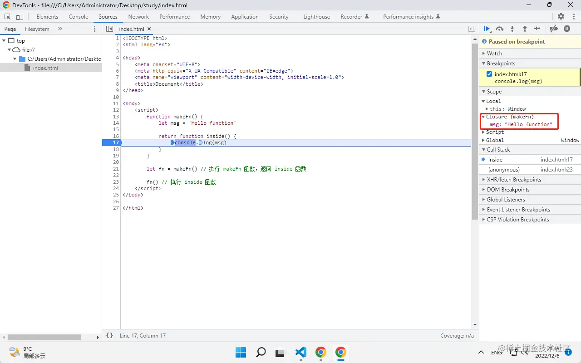Switch to the Console tab
The height and width of the screenshot is (363, 581).
point(79,17)
